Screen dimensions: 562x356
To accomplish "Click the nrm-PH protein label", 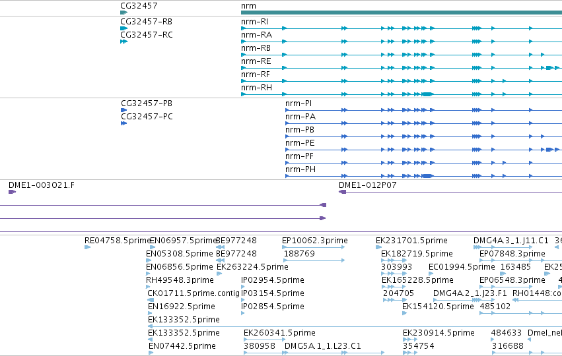I will tap(300, 169).
